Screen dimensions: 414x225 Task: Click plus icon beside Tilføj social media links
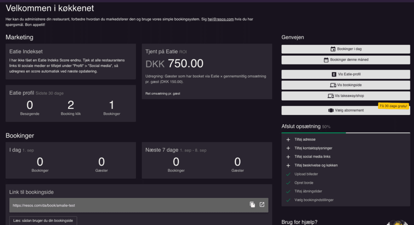288,157
